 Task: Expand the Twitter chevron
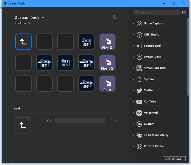[x=133, y=90]
